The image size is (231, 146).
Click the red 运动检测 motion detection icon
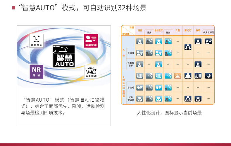[91, 41]
